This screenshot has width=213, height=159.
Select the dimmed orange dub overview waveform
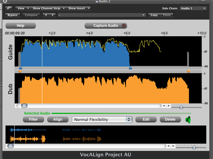click(81, 139)
